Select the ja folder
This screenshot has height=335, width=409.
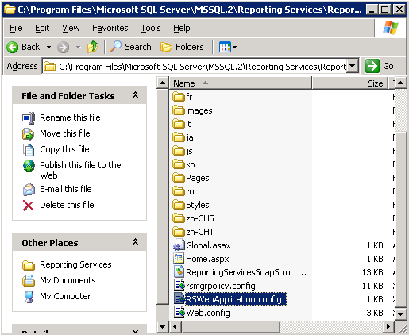pos(183,137)
